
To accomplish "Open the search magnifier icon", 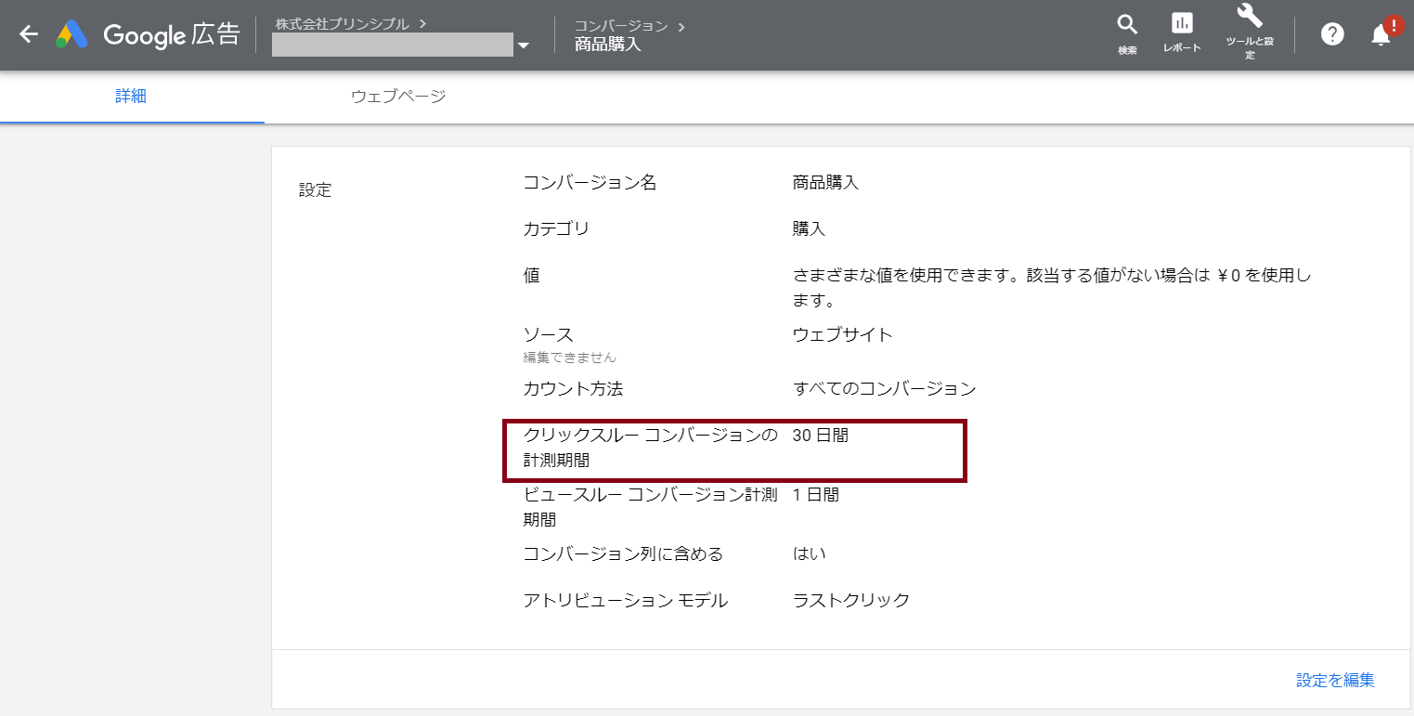I will pyautogui.click(x=1127, y=25).
